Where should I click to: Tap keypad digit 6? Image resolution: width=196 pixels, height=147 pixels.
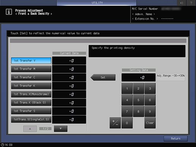(150, 100)
